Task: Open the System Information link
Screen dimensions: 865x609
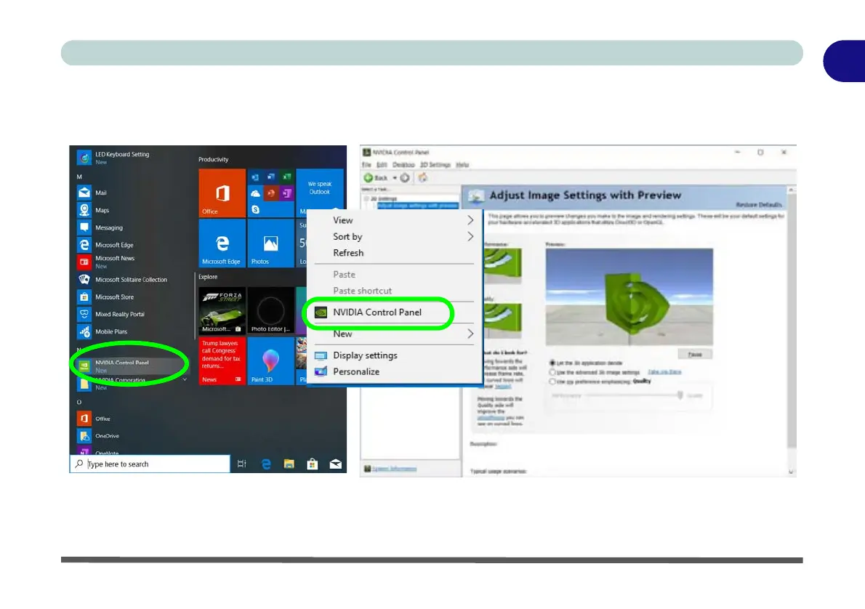Action: [394, 469]
